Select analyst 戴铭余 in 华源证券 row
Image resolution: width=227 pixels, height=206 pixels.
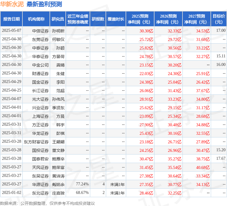tap(58, 184)
